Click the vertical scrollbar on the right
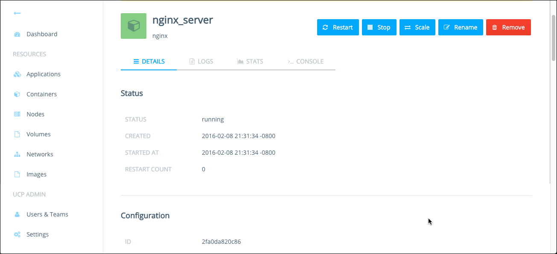The width and height of the screenshot is (557, 254). pos(554,38)
